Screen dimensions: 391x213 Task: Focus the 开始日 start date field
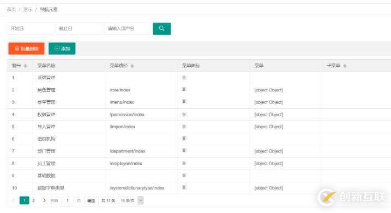[x=31, y=29]
